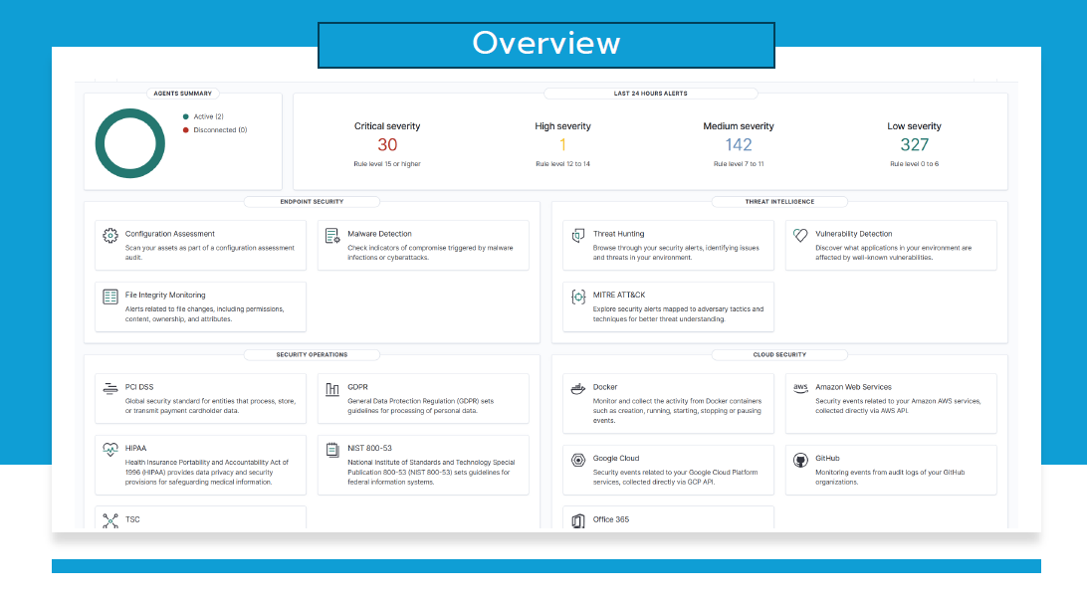Screen dimensions: 1087x600
Task: Click the HIPAA heartbeat icon
Action: coord(110,450)
